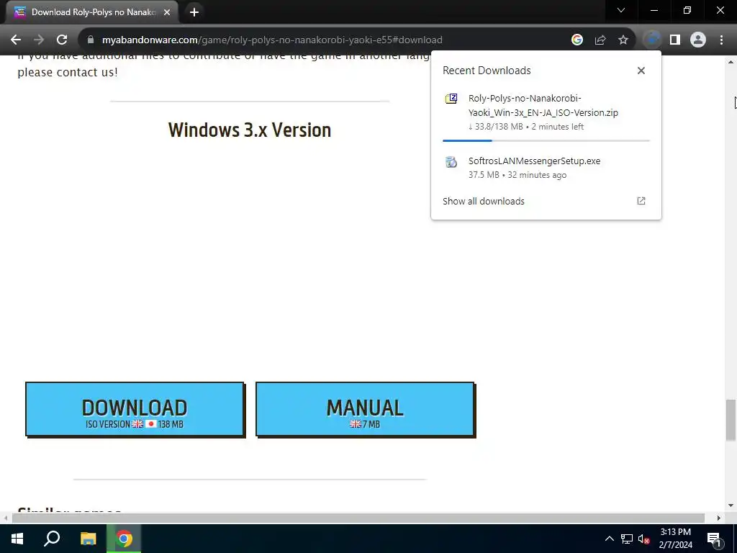Bookmark this page with the star icon
Image resolution: width=737 pixels, height=553 pixels.
pos(623,40)
